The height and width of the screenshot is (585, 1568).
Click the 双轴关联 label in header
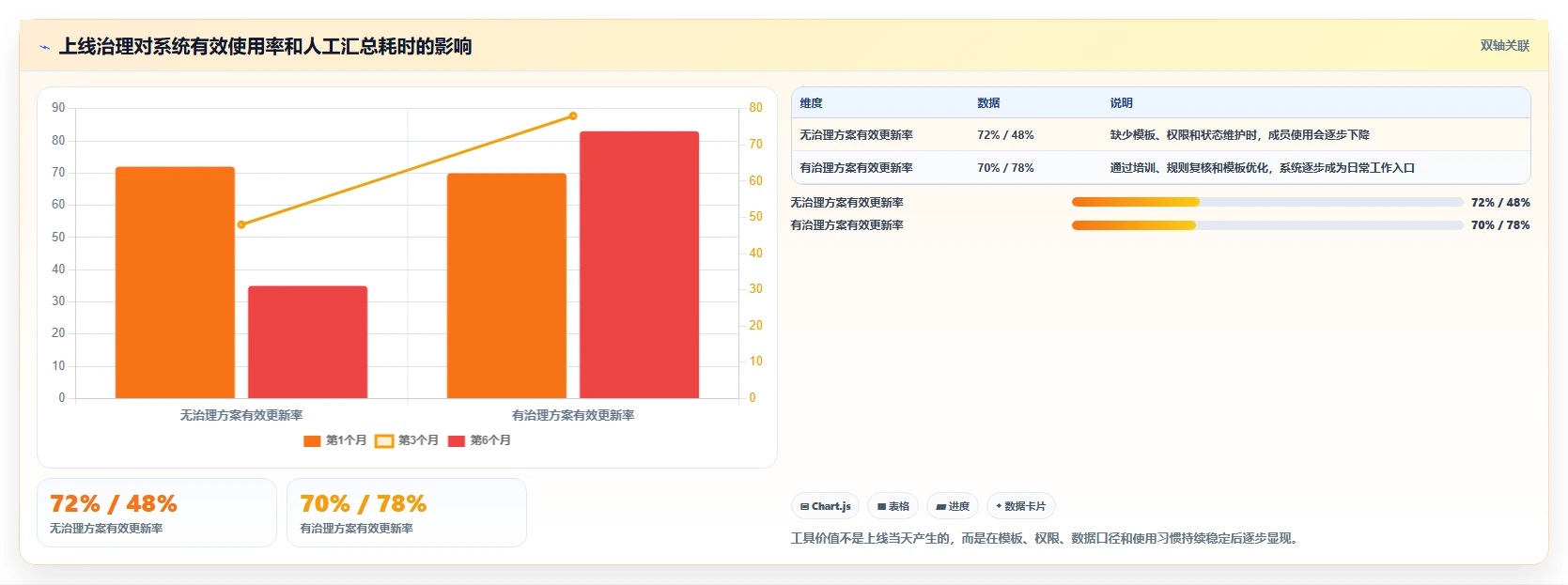click(1504, 45)
